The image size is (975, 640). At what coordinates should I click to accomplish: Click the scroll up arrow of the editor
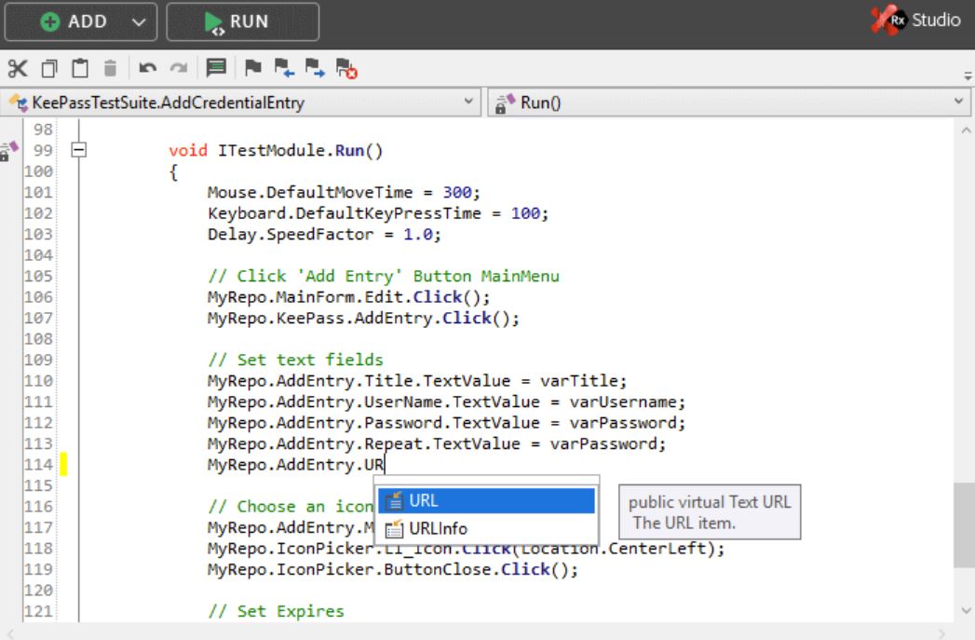click(965, 131)
